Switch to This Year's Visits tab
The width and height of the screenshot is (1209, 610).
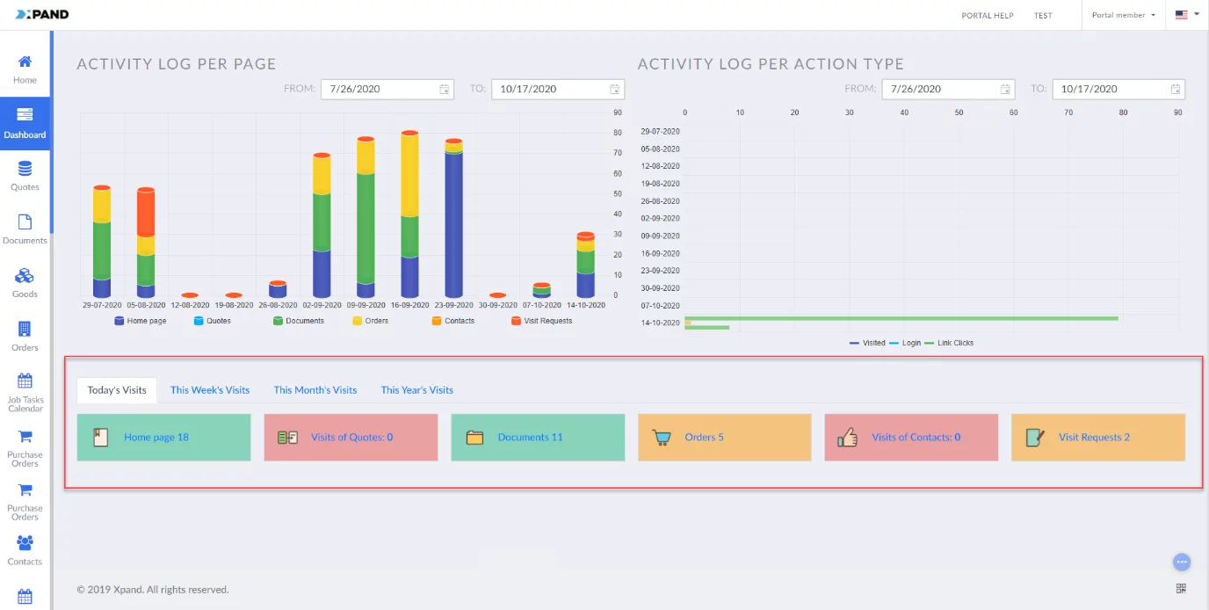tap(416, 390)
